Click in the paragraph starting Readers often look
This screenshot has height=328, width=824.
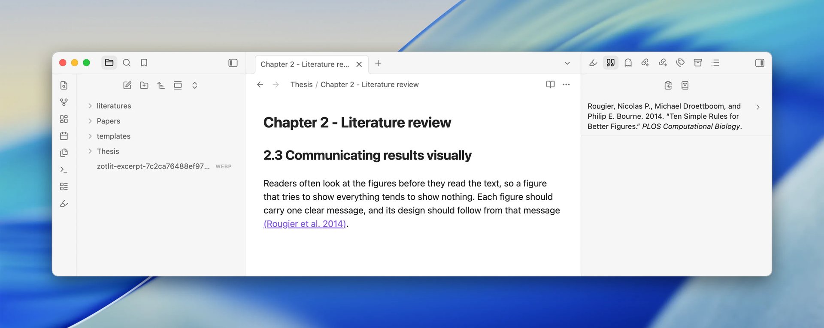(x=412, y=204)
